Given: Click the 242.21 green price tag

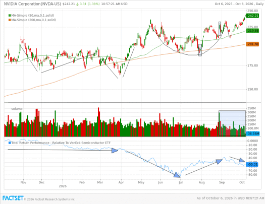Looking at the screenshot, I should pyautogui.click(x=252, y=16).
